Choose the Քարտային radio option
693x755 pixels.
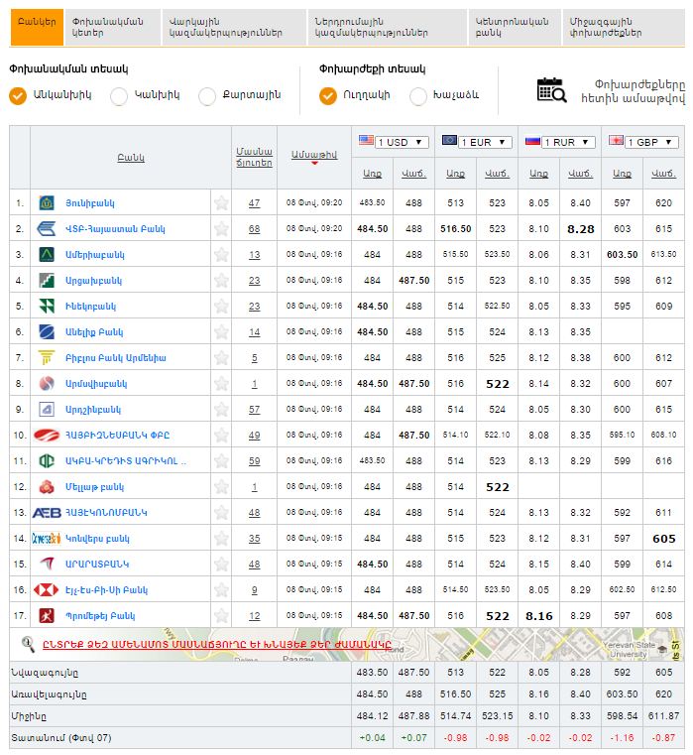(x=207, y=96)
